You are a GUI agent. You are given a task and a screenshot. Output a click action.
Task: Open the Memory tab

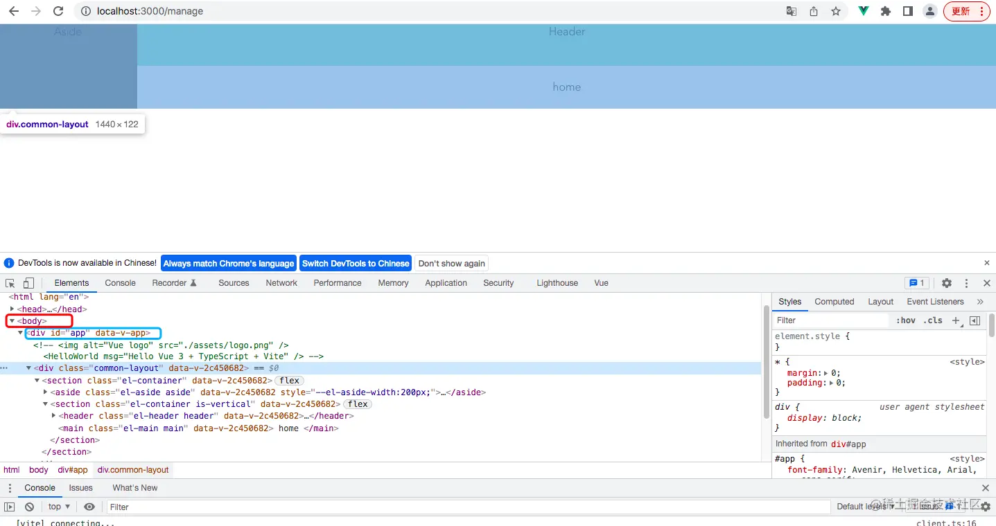(x=393, y=283)
